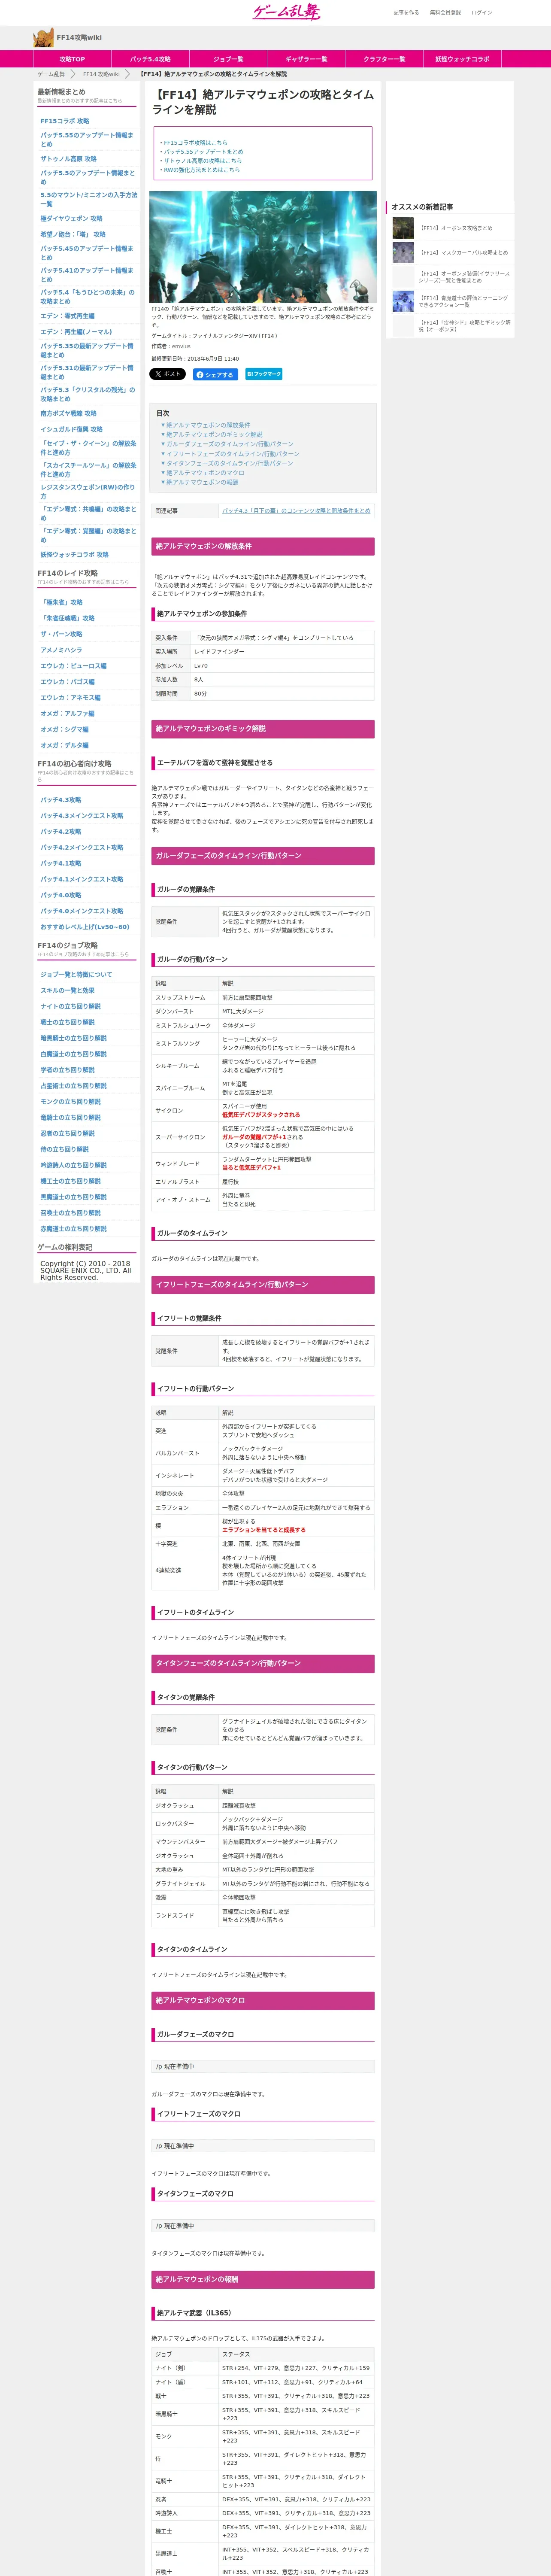
Task: Click the ミストラルソング cell in the Garuda table
Action: click(x=185, y=1044)
